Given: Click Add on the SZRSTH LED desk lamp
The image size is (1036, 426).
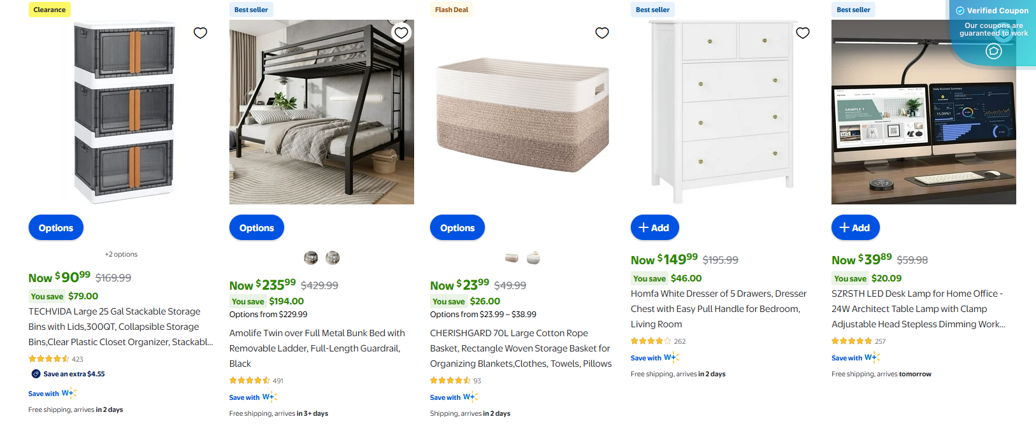Looking at the screenshot, I should tap(855, 227).
